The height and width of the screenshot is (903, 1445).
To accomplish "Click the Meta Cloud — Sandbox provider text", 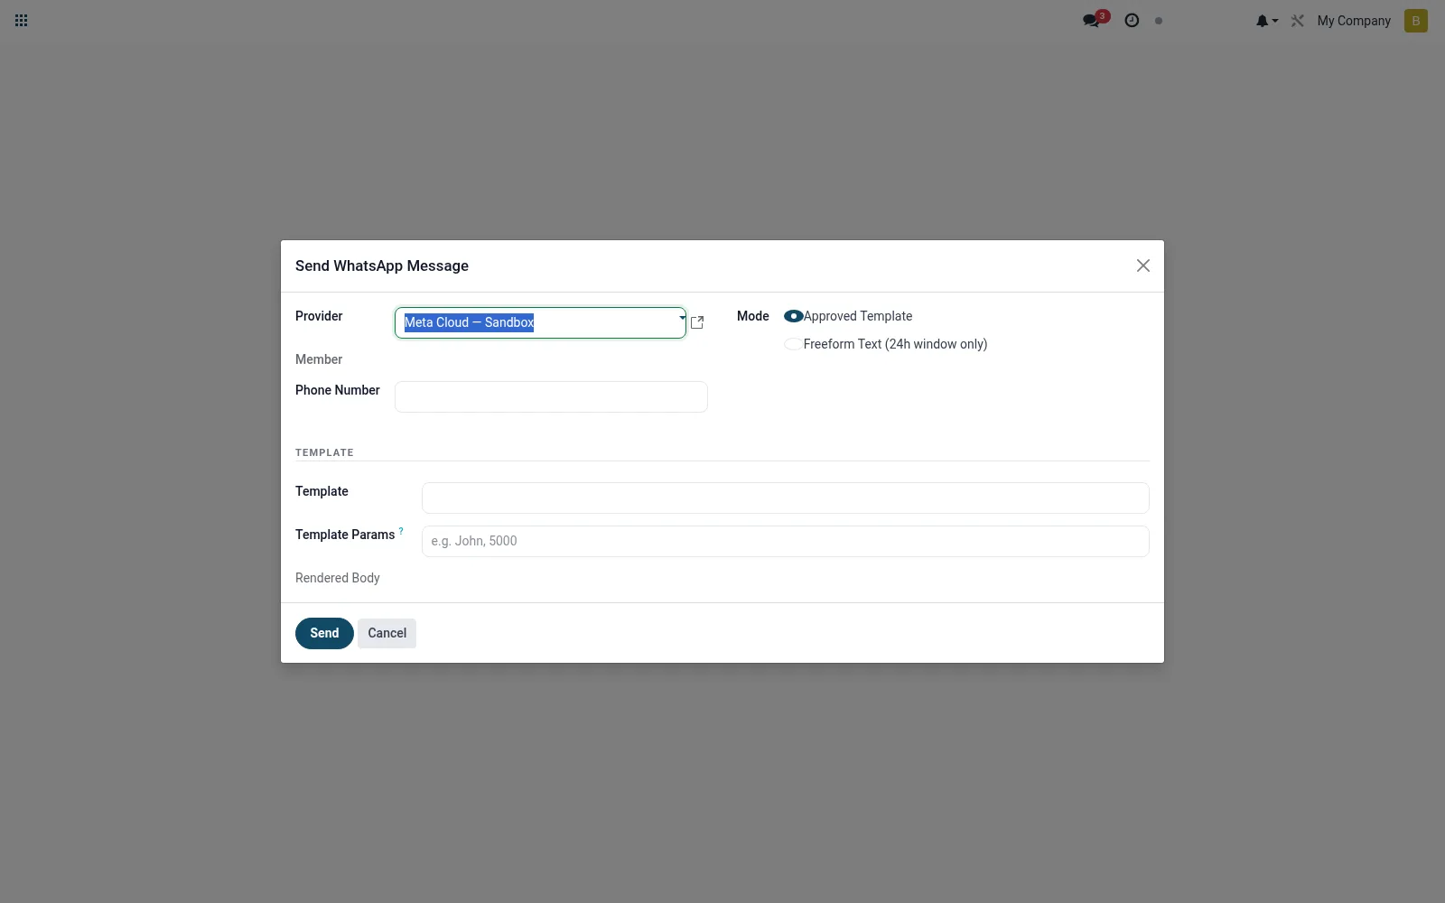I will (x=469, y=322).
